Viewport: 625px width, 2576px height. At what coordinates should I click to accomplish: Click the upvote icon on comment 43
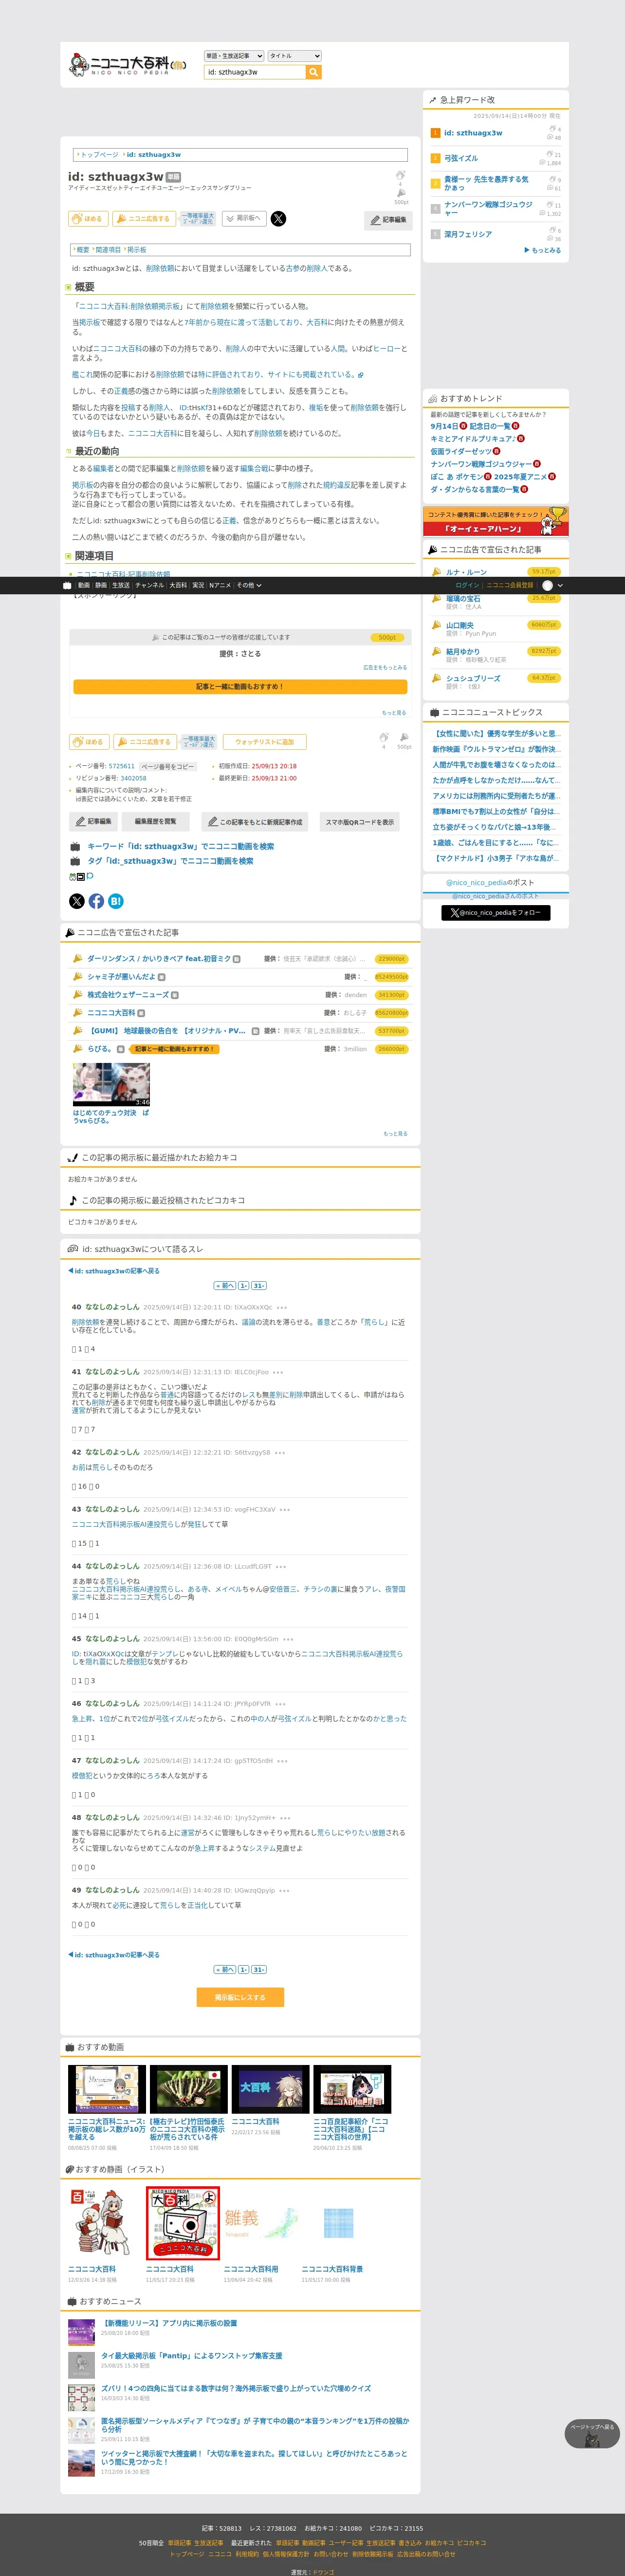tap(75, 1544)
